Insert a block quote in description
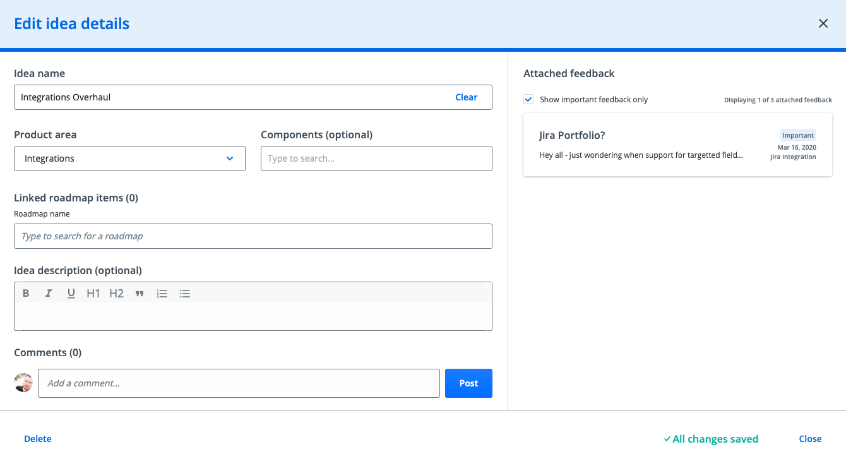Viewport: 846px width, 466px height. 140,293
